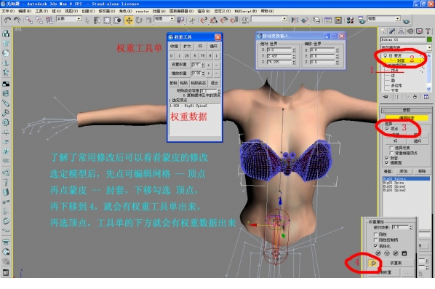
Task: Click the 设置权重 button in 权重工具
Action: (179, 64)
